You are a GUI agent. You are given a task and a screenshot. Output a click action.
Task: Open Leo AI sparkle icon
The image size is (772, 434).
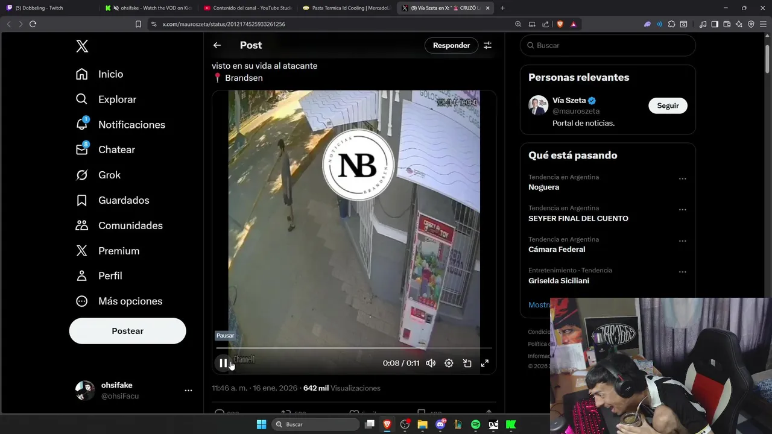tap(739, 24)
